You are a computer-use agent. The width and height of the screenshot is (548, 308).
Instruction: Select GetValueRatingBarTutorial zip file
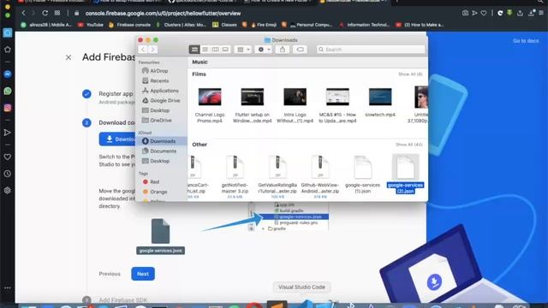point(277,177)
